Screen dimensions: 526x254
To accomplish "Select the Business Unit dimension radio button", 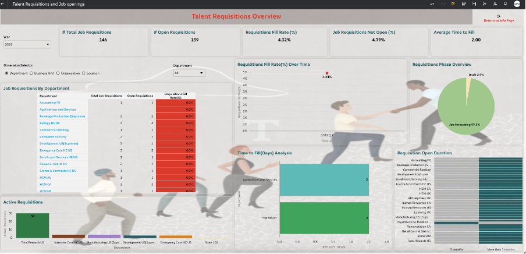I will click(31, 73).
